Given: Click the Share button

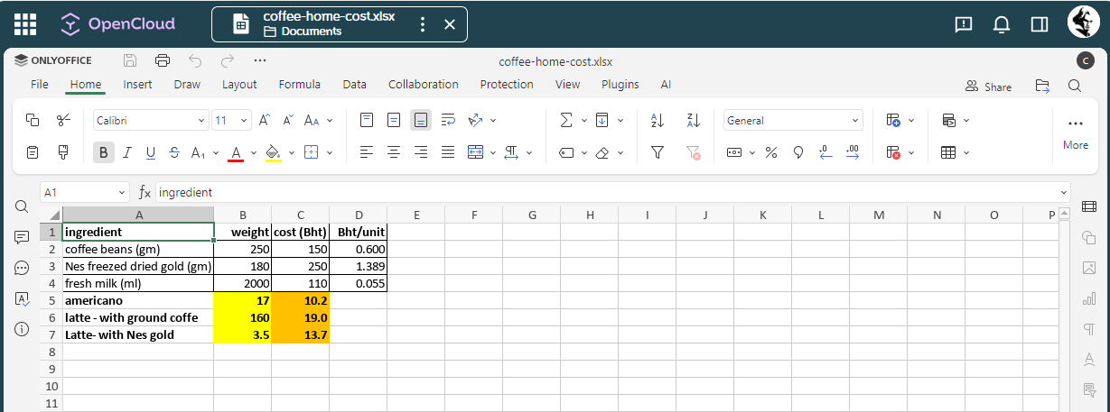Looking at the screenshot, I should pos(988,87).
